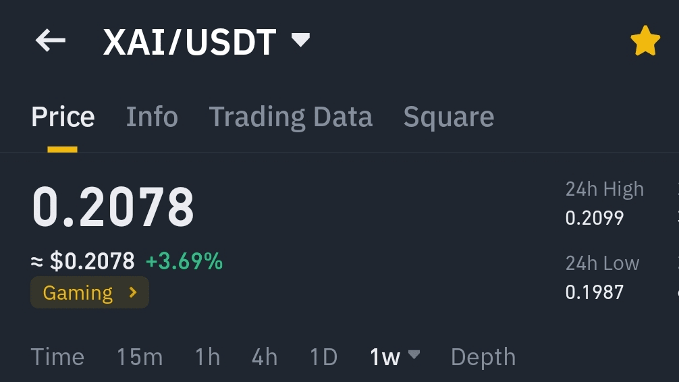The width and height of the screenshot is (679, 382).
Task: Click the +3.69% change percentage
Action: click(184, 261)
